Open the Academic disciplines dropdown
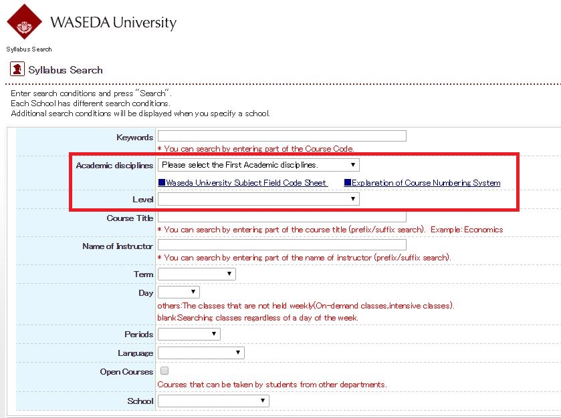561x418 pixels. click(352, 164)
